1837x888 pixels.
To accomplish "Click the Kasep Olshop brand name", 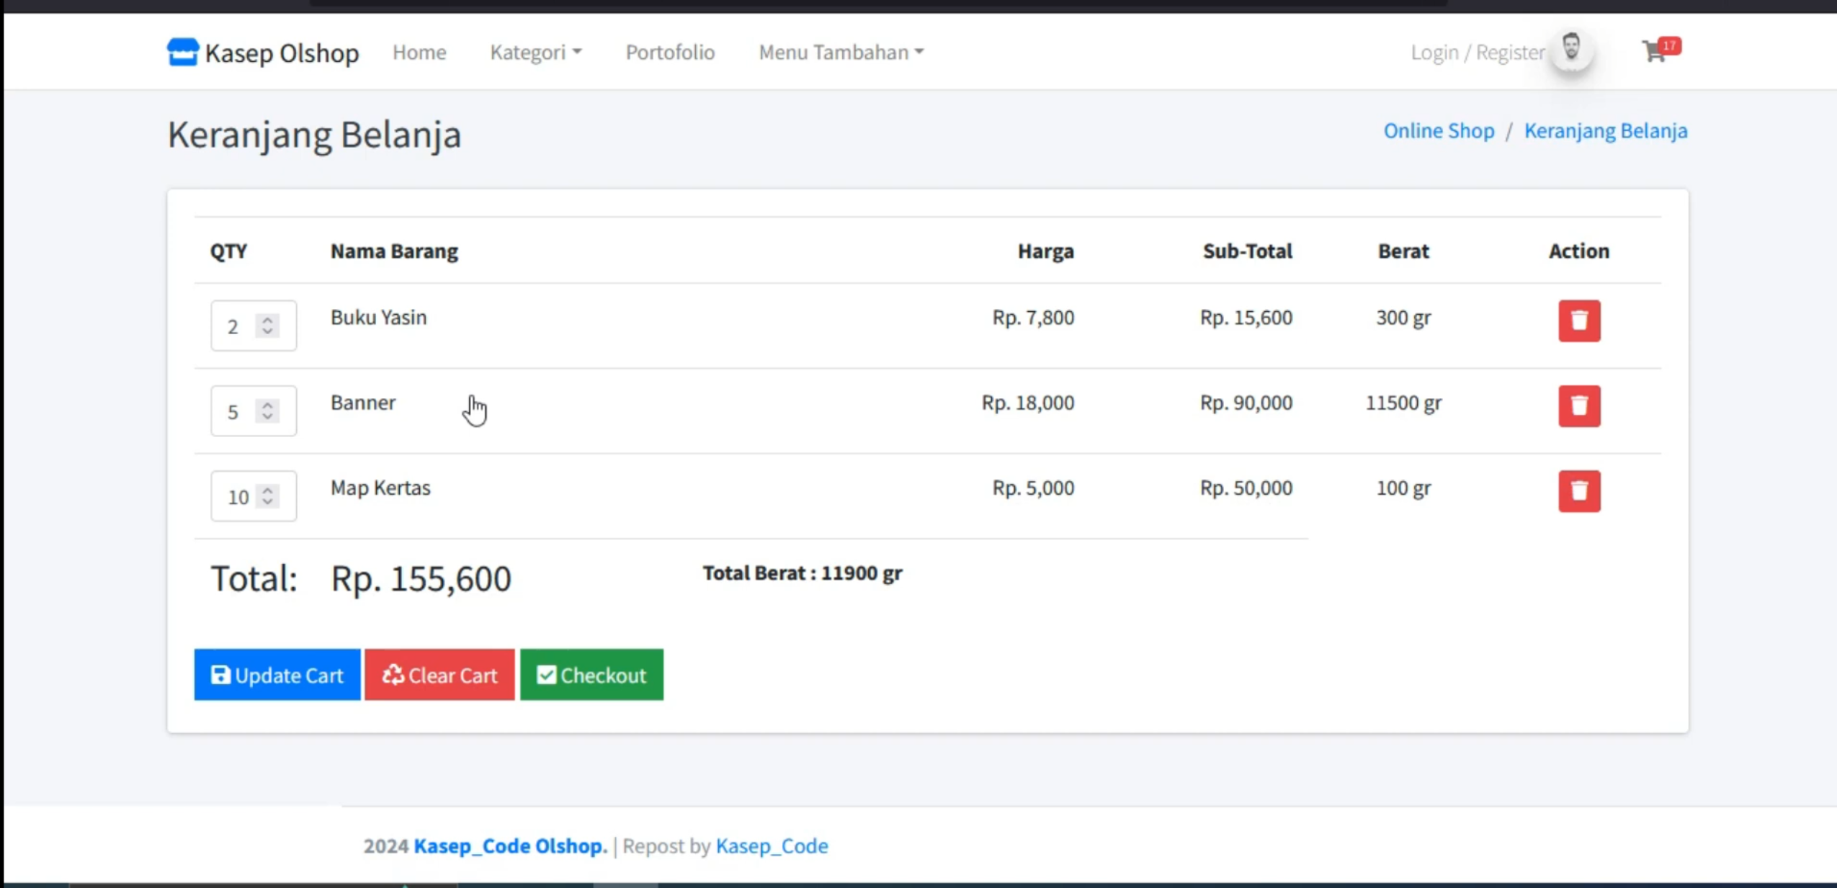I will (282, 53).
